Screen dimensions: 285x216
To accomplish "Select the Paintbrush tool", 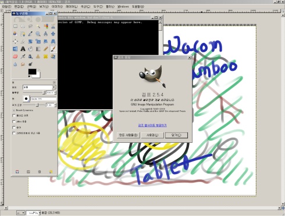I will [53, 49].
